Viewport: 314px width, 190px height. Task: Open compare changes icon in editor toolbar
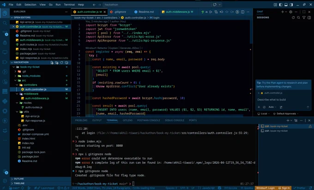click(216, 12)
